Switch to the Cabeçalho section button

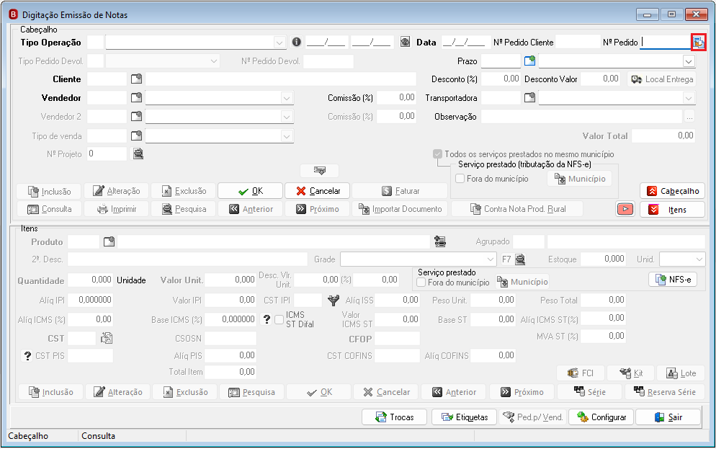[673, 191]
